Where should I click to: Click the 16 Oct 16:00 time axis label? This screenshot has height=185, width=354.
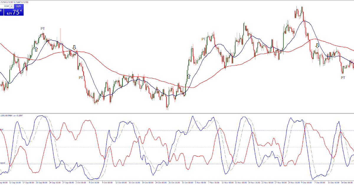point(135,183)
